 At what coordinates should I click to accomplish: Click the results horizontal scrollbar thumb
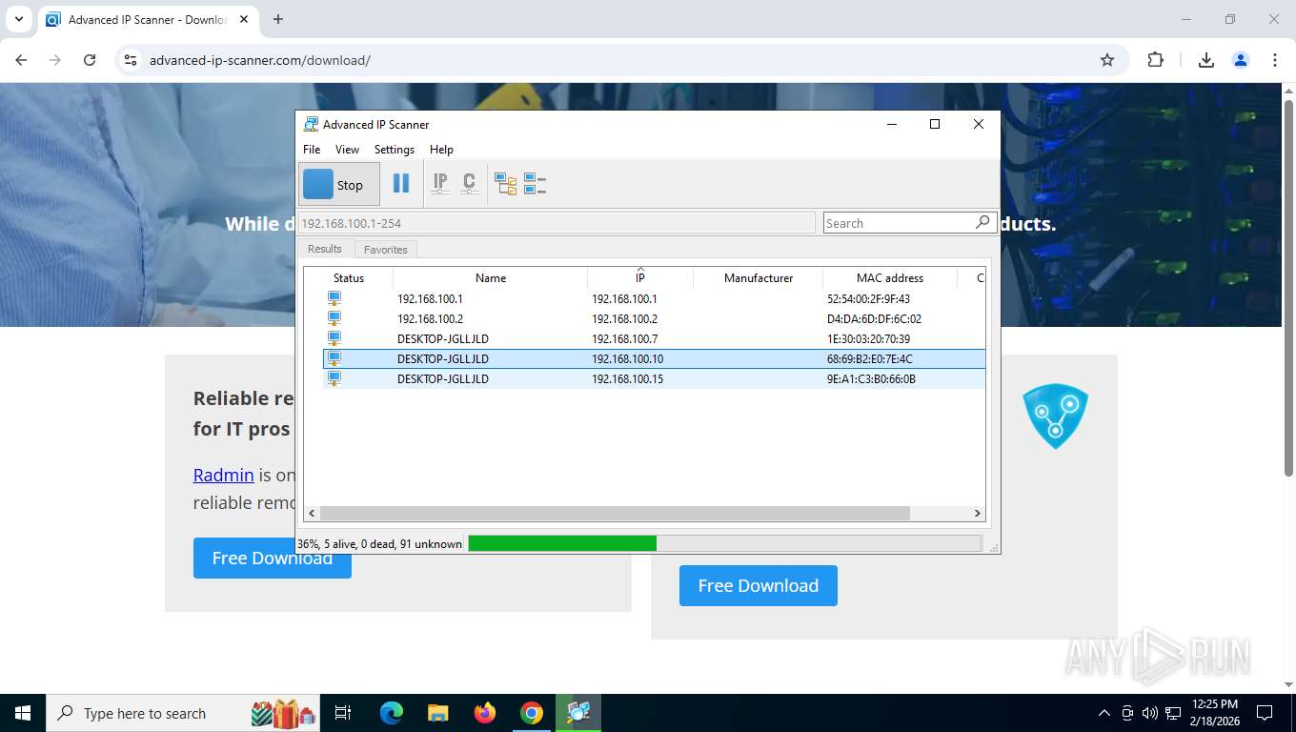point(615,514)
